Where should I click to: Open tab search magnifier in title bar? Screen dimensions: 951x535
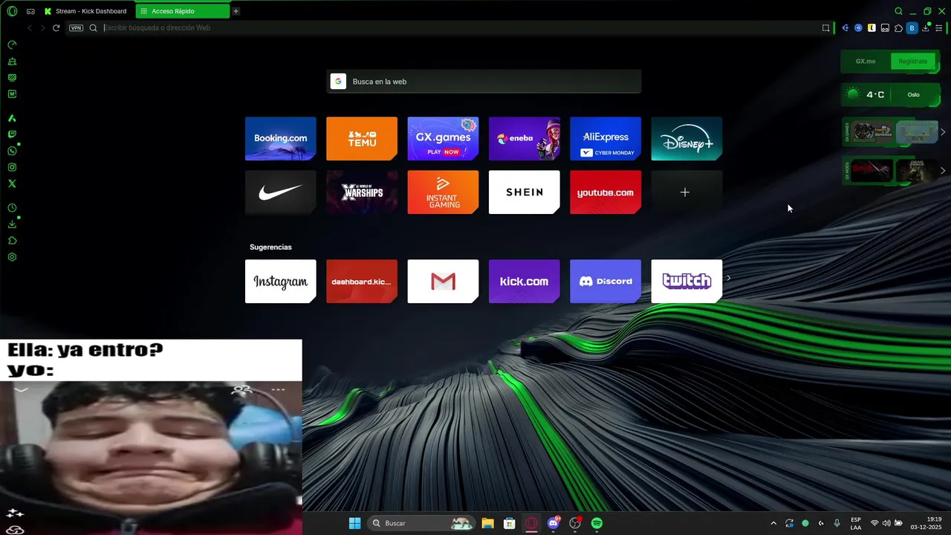pos(898,11)
